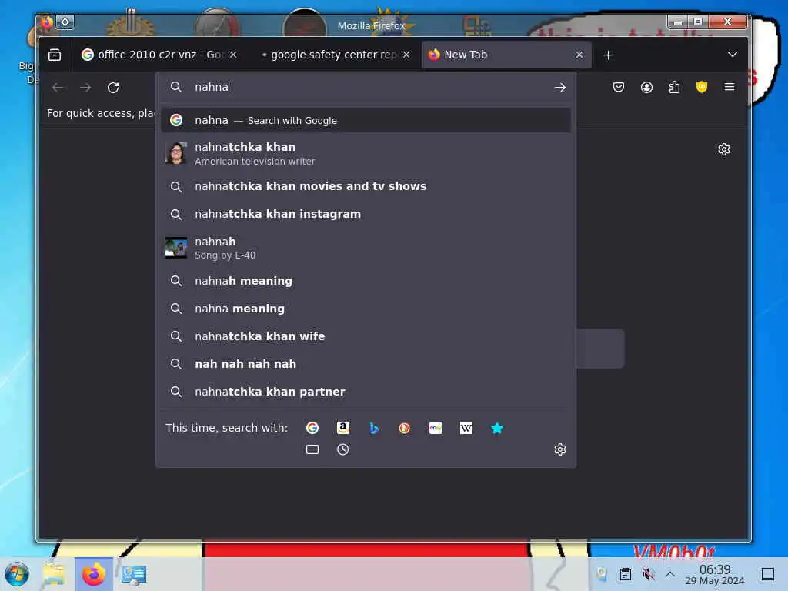
Task: Search this time with DuckDuckGo
Action: (x=405, y=428)
